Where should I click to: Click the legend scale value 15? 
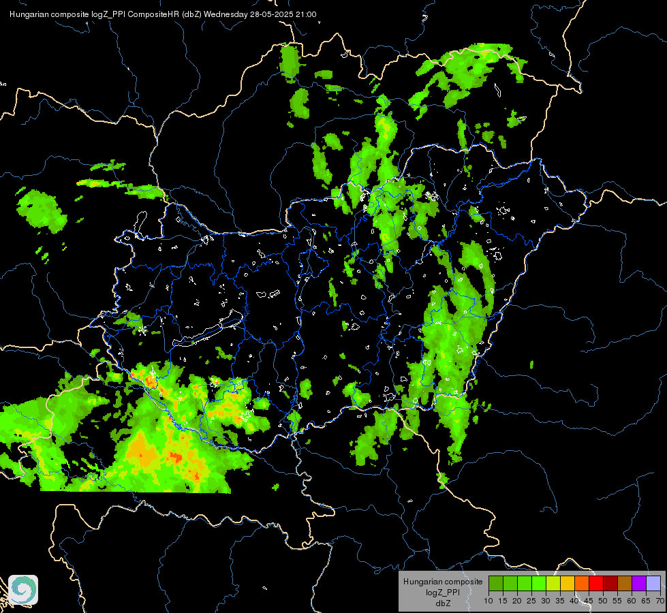pos(503,601)
